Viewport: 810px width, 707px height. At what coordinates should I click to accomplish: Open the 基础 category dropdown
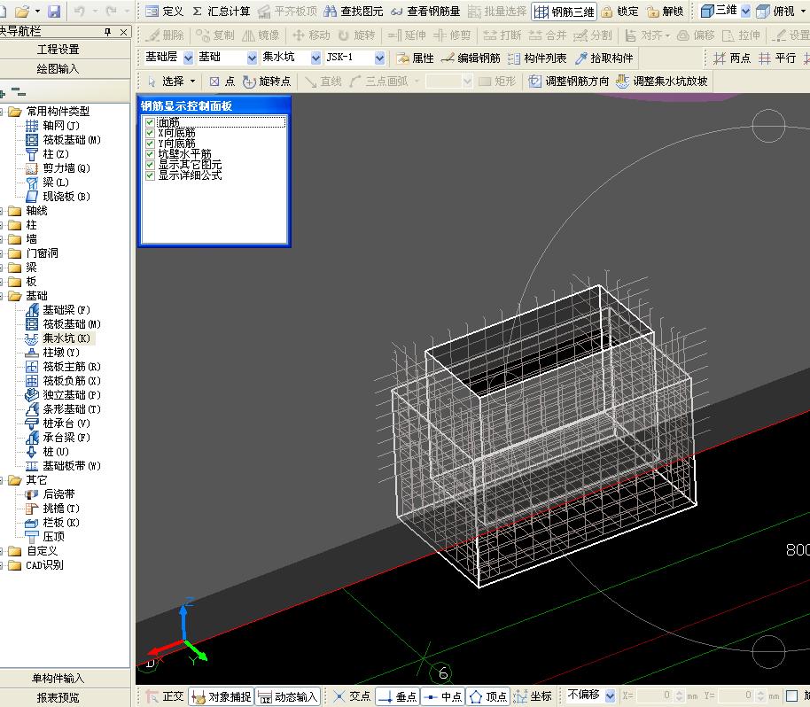click(252, 58)
